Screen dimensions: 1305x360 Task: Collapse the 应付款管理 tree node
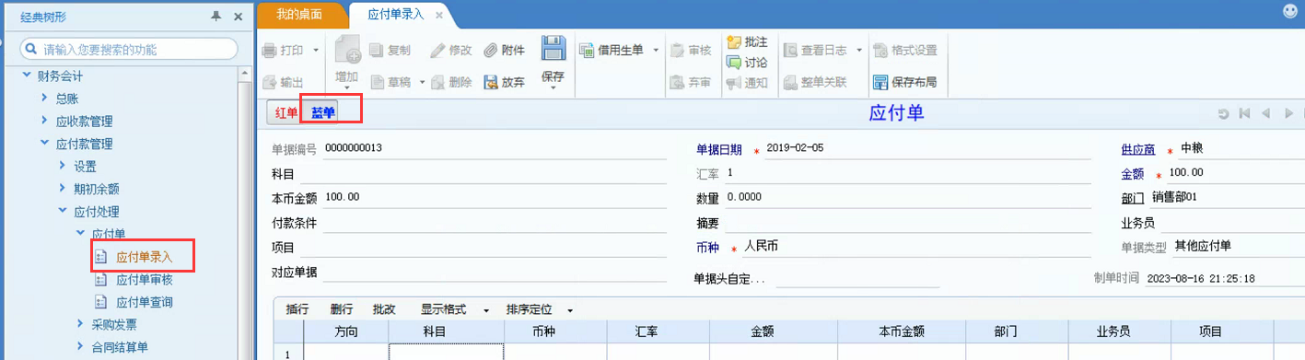click(x=43, y=143)
